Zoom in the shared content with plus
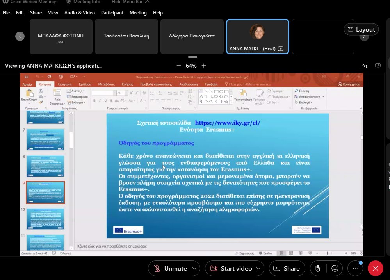 [204, 66]
